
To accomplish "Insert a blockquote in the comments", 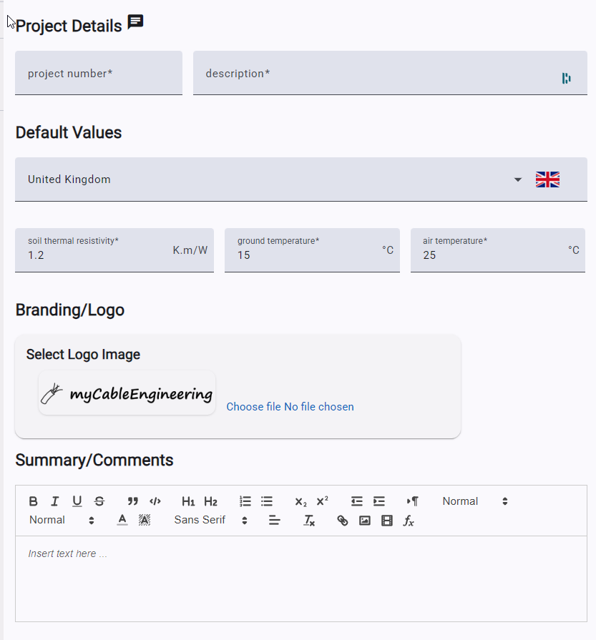I will click(133, 501).
